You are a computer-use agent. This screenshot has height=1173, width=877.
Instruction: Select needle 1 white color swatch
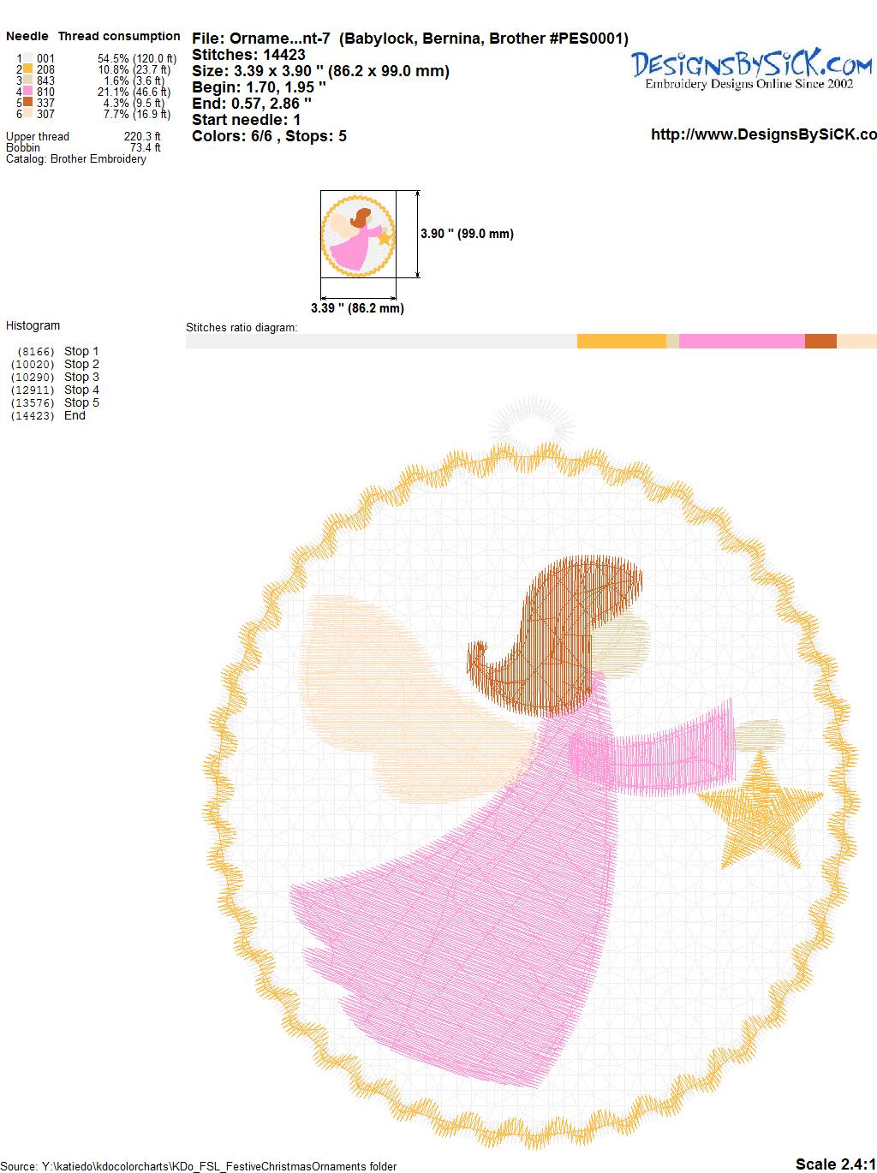(28, 58)
